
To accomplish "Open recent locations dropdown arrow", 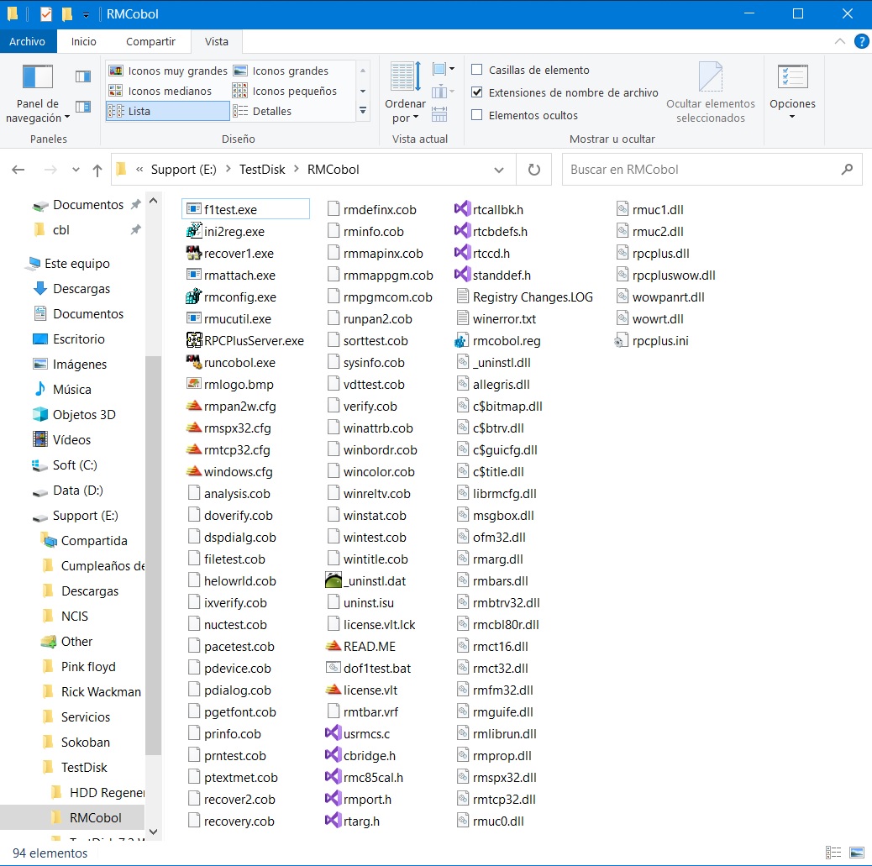I will [76, 170].
